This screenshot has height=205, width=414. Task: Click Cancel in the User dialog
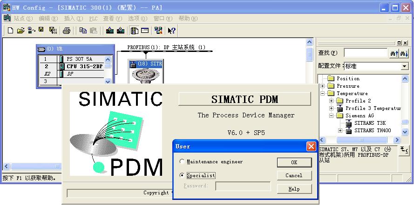(294, 175)
